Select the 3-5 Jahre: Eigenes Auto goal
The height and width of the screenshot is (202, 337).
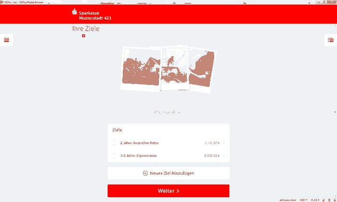(168, 156)
